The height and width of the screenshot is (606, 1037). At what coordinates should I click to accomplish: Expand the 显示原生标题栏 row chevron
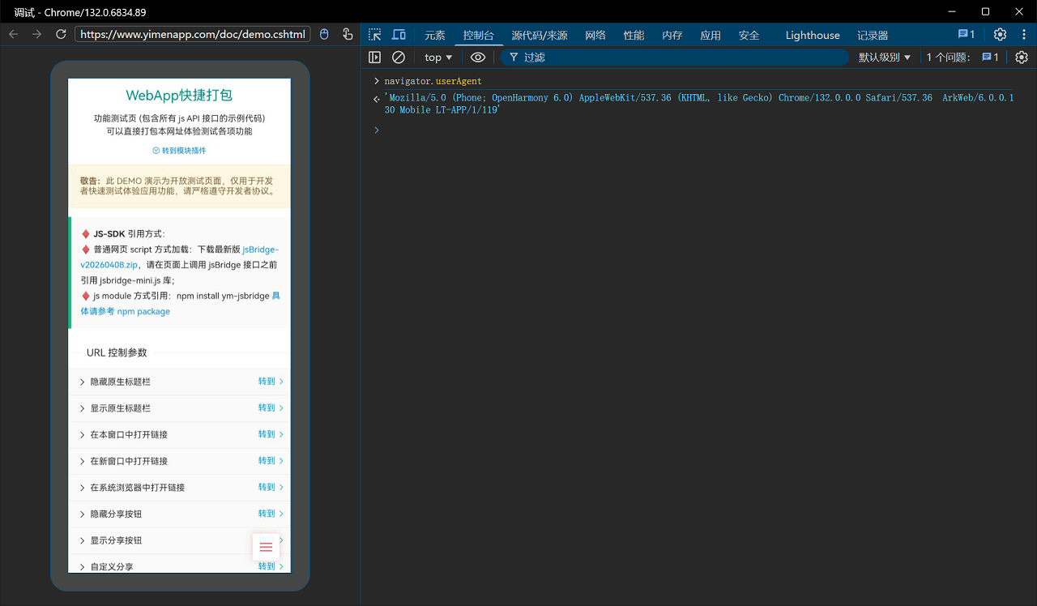(x=83, y=408)
